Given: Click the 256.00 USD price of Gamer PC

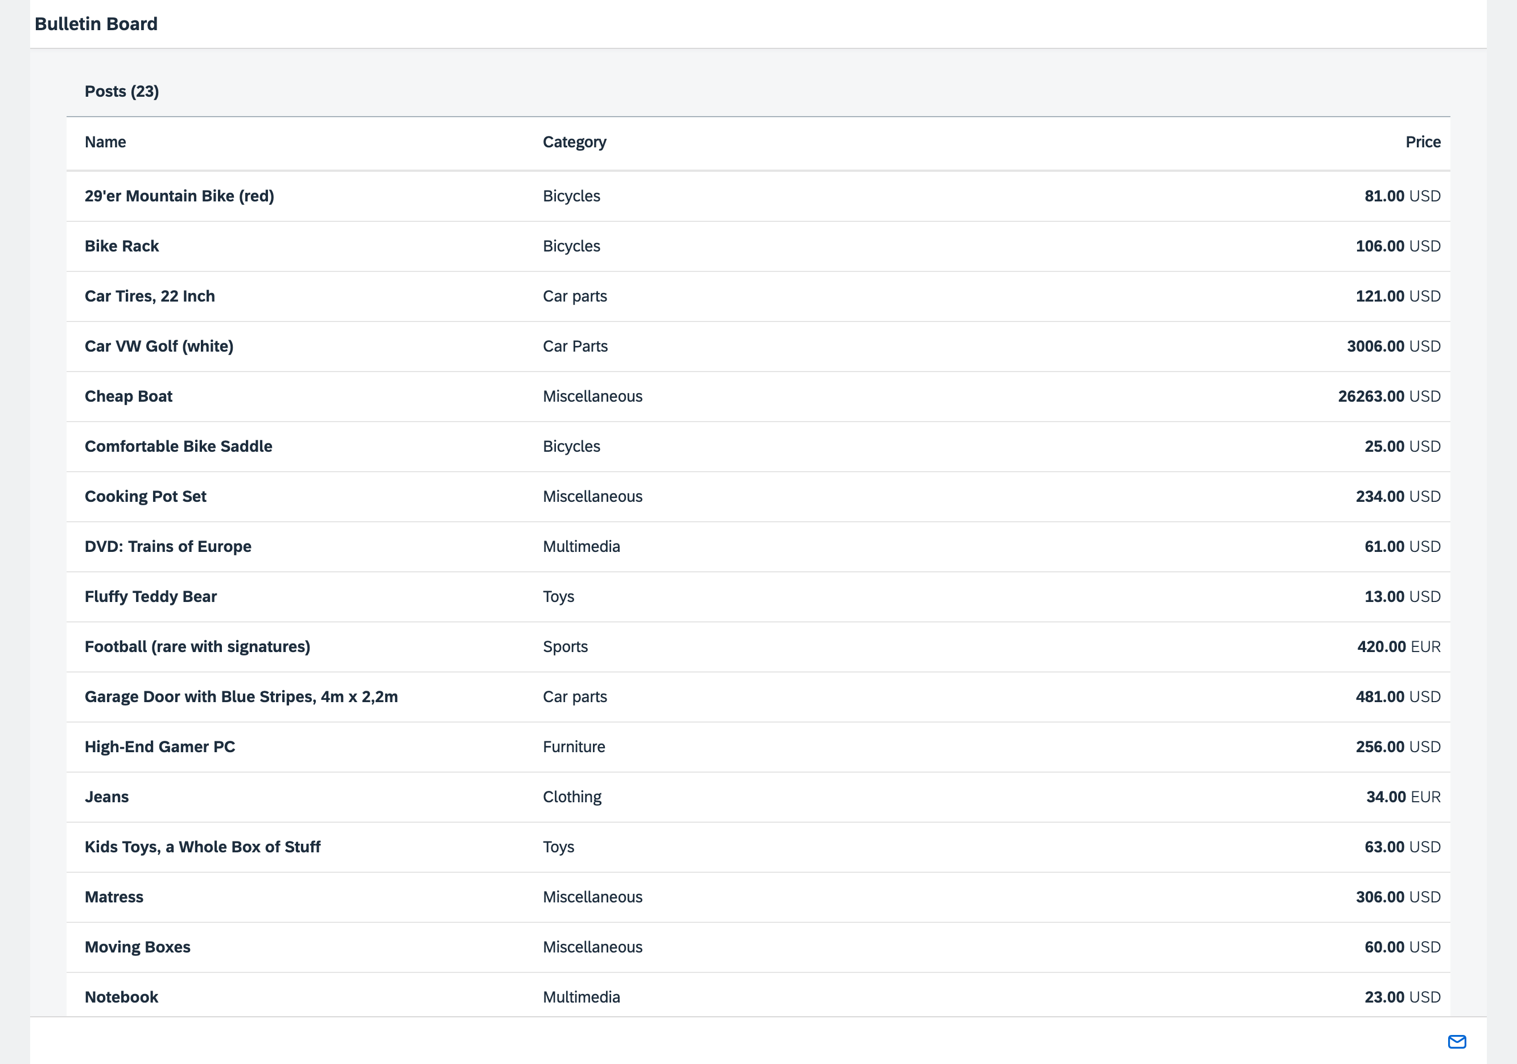Looking at the screenshot, I should 1398,747.
